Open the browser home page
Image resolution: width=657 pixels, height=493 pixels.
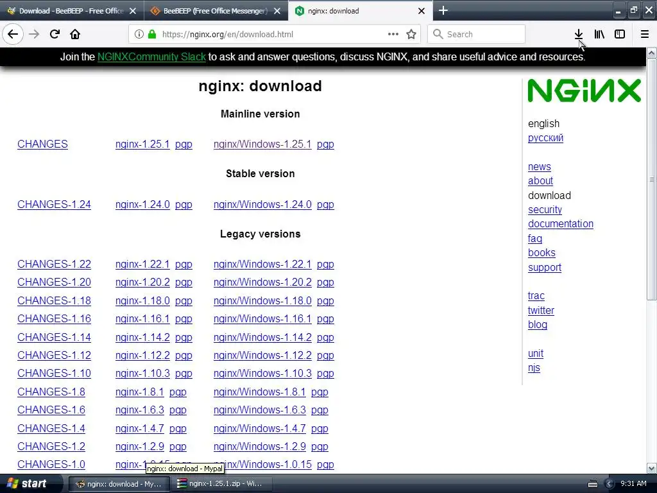click(x=75, y=35)
